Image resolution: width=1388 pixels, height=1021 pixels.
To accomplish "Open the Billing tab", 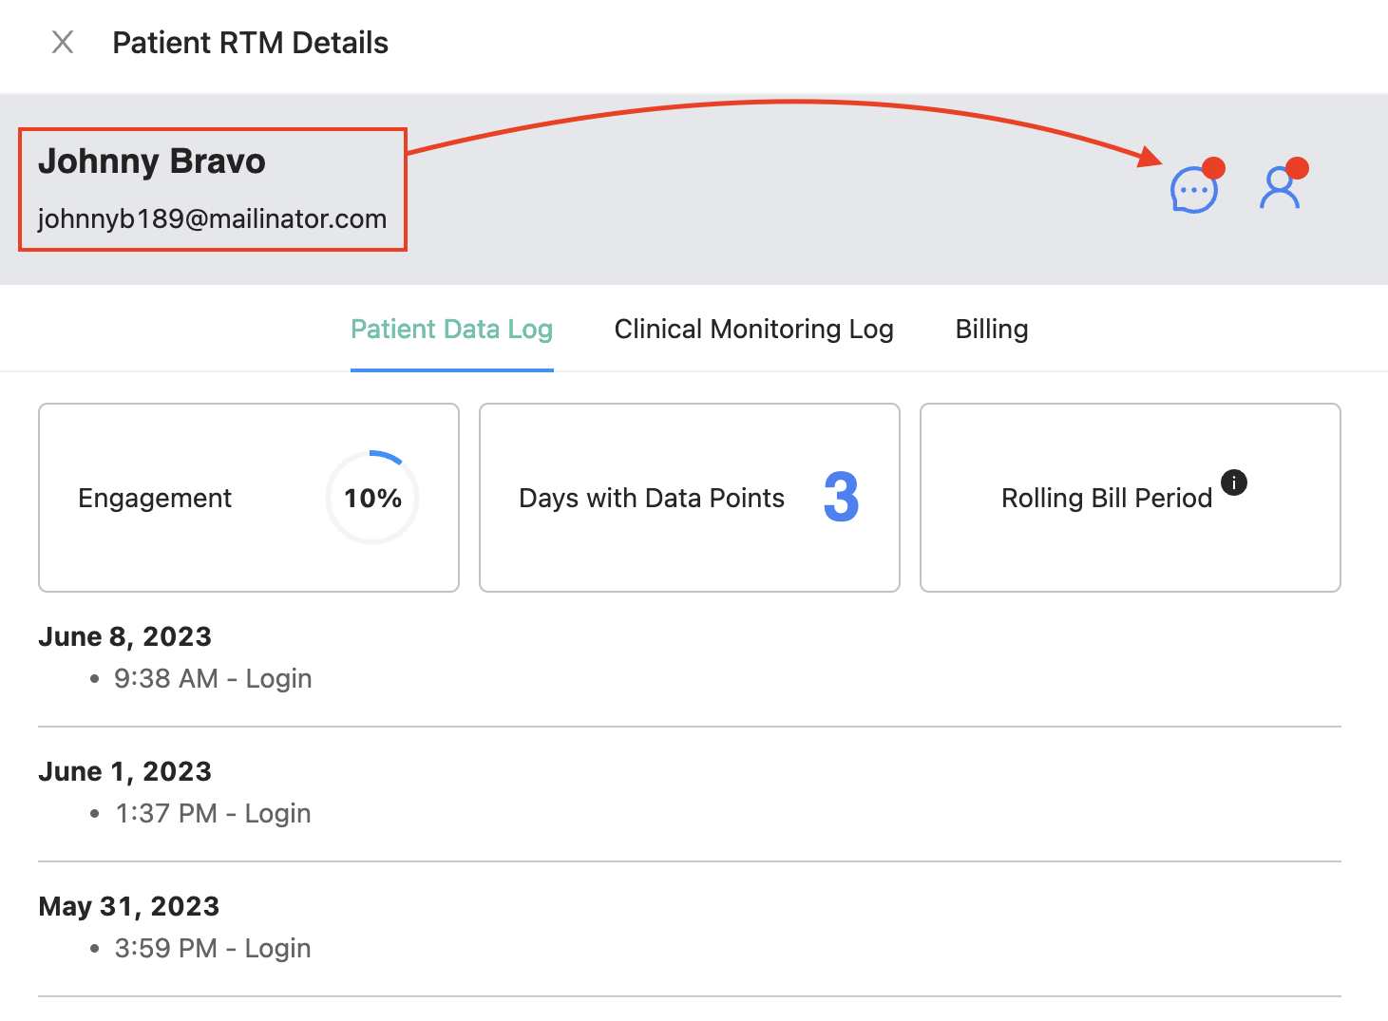I will click(992, 330).
